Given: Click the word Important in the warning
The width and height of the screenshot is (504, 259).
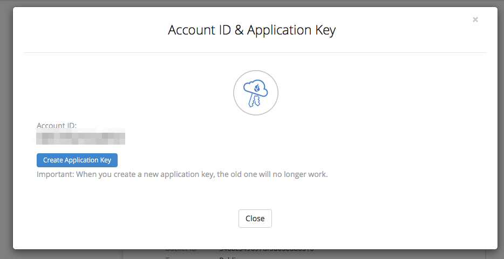Looking at the screenshot, I should click(55, 174).
